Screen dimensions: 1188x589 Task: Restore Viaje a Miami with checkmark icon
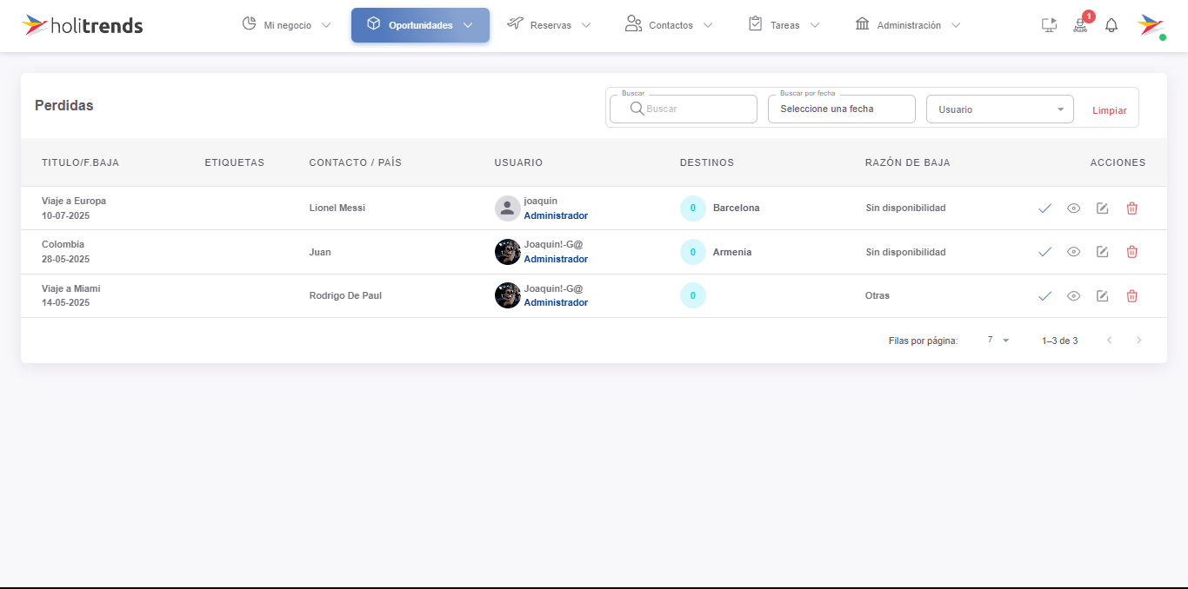click(1045, 296)
